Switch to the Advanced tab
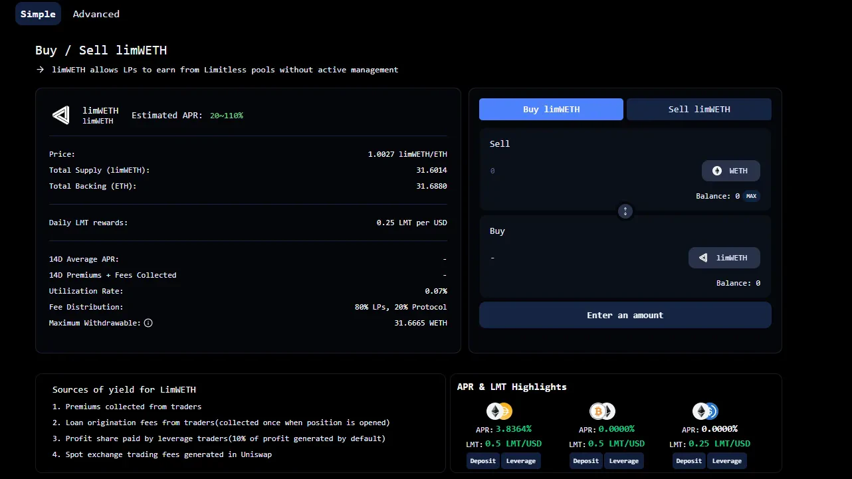852x479 pixels. [x=96, y=14]
